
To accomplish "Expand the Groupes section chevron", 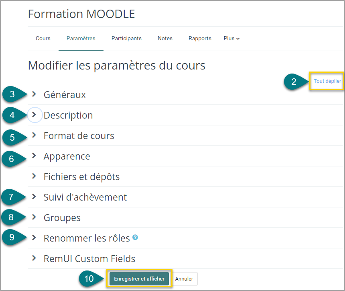I will pos(34,217).
